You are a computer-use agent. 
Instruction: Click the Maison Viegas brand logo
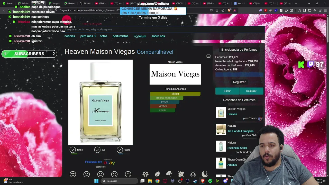(x=175, y=74)
